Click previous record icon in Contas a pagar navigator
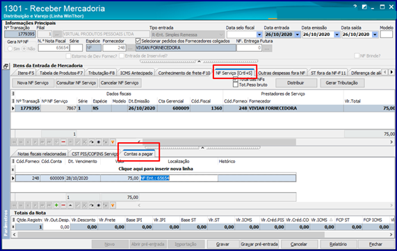 28,205
